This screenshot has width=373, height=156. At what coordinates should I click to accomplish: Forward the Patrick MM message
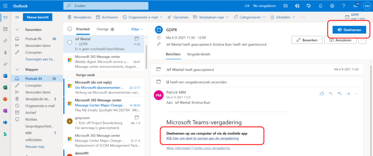[348, 93]
